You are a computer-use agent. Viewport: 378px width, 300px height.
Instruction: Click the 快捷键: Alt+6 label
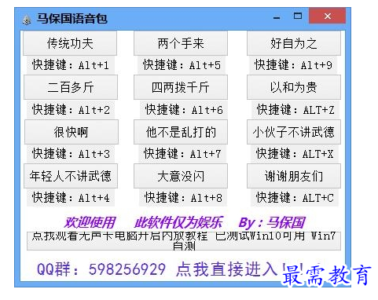click(184, 109)
